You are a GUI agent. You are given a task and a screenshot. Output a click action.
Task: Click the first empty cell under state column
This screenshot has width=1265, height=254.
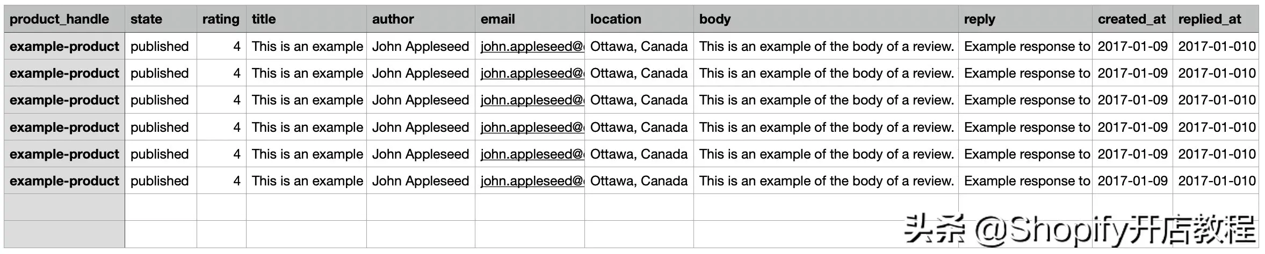pyautogui.click(x=161, y=207)
